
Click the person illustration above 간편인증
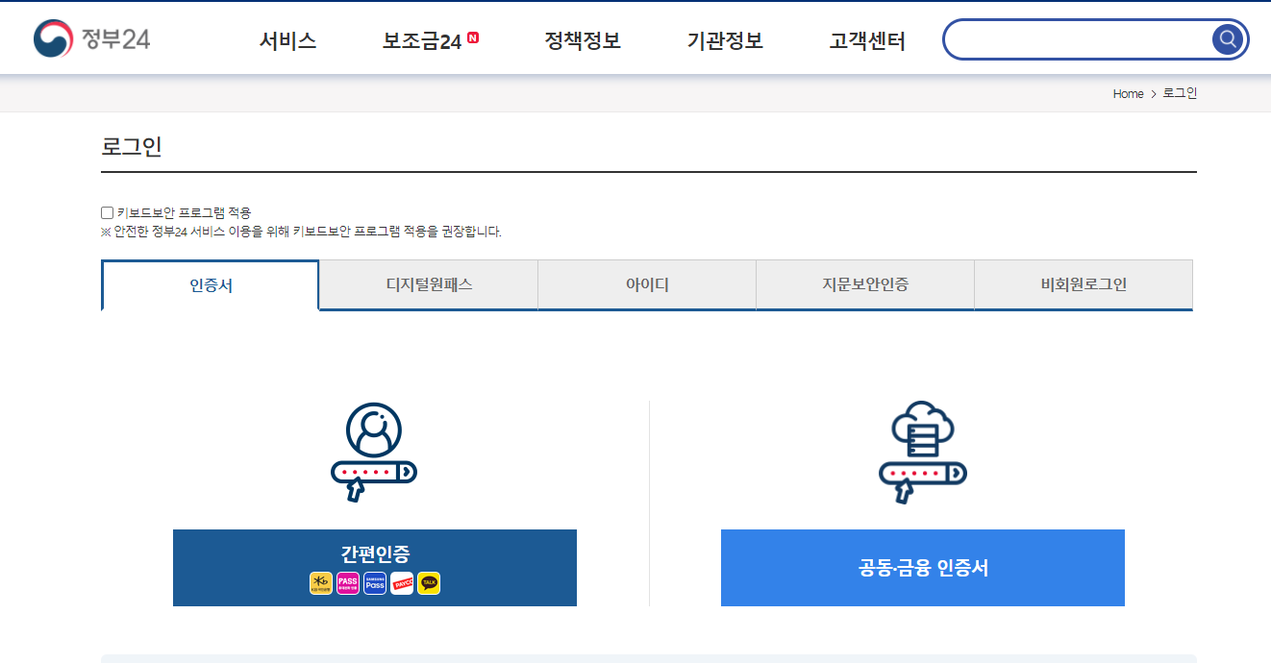374,453
